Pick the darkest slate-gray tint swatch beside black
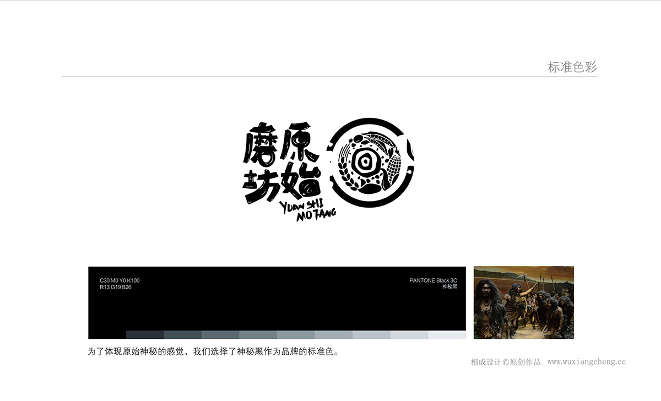661x401 pixels. click(145, 335)
